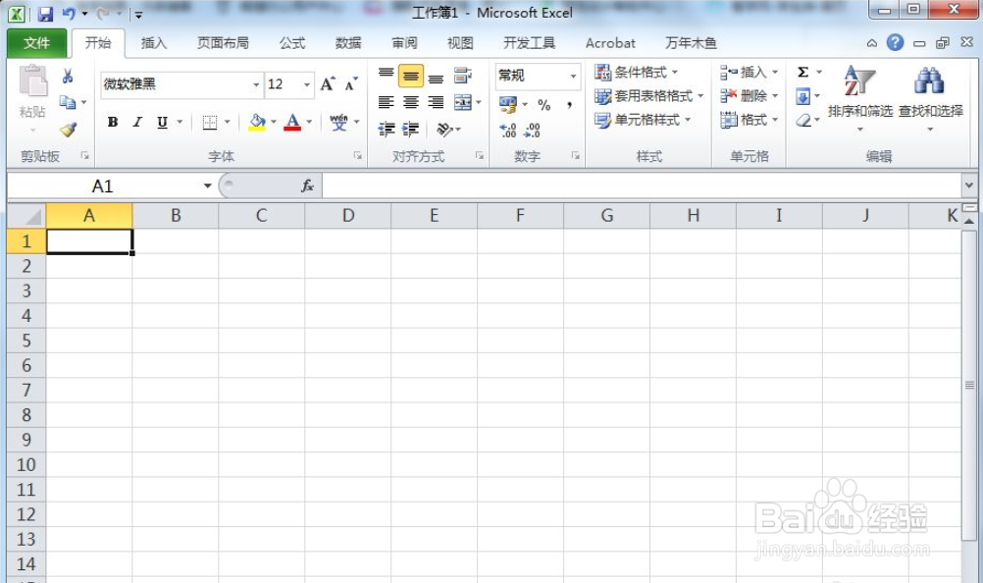Click the Save icon in the quick access toolbar
The image size is (983, 583).
pyautogui.click(x=45, y=13)
